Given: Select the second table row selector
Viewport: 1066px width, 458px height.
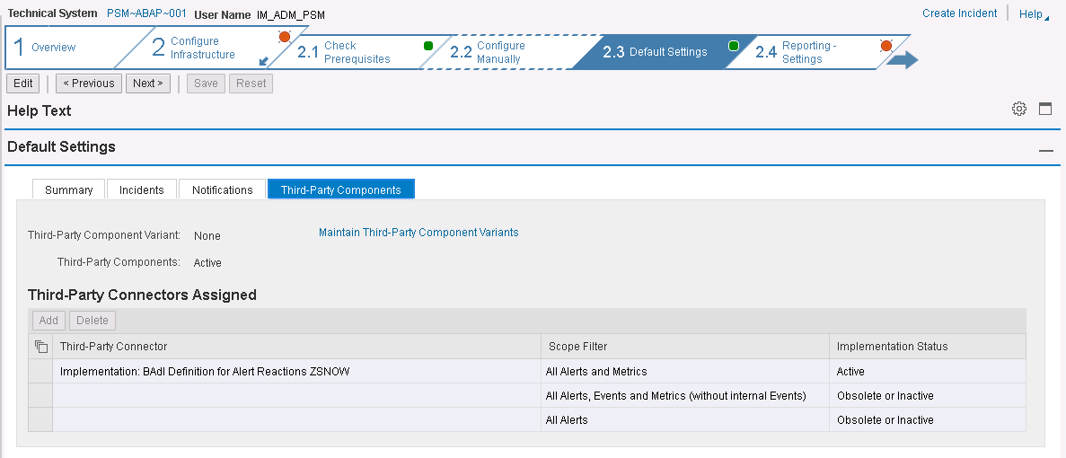Looking at the screenshot, I should (x=40, y=396).
